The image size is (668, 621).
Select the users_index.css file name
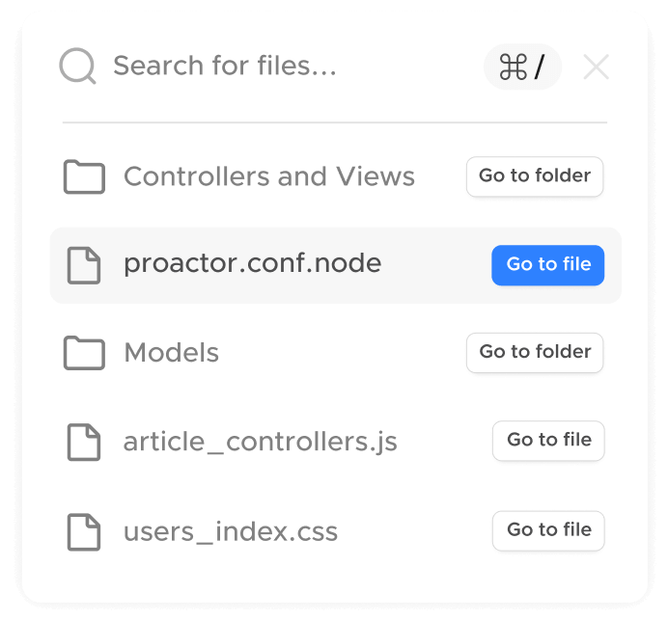[x=231, y=531]
